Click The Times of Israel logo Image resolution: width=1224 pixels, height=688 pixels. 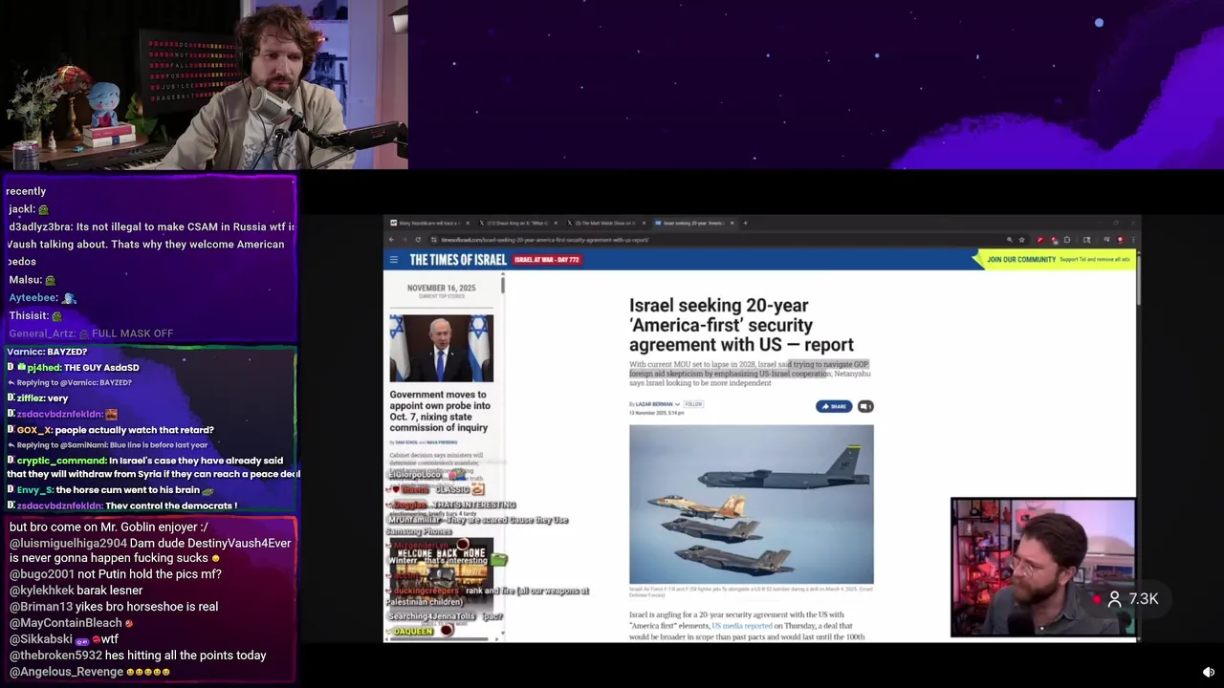click(458, 260)
